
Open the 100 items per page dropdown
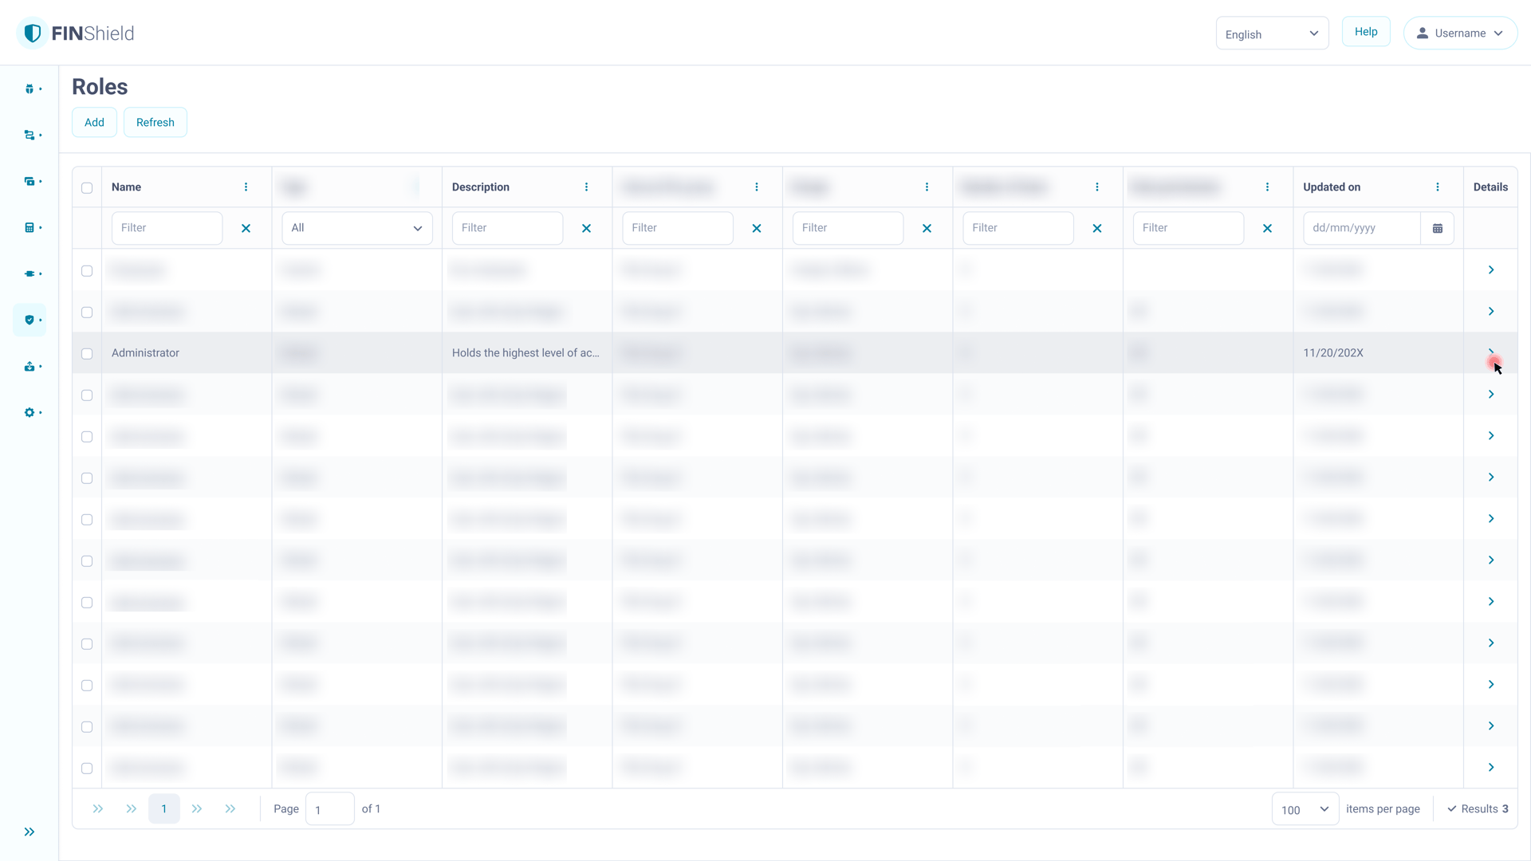[x=1305, y=810]
